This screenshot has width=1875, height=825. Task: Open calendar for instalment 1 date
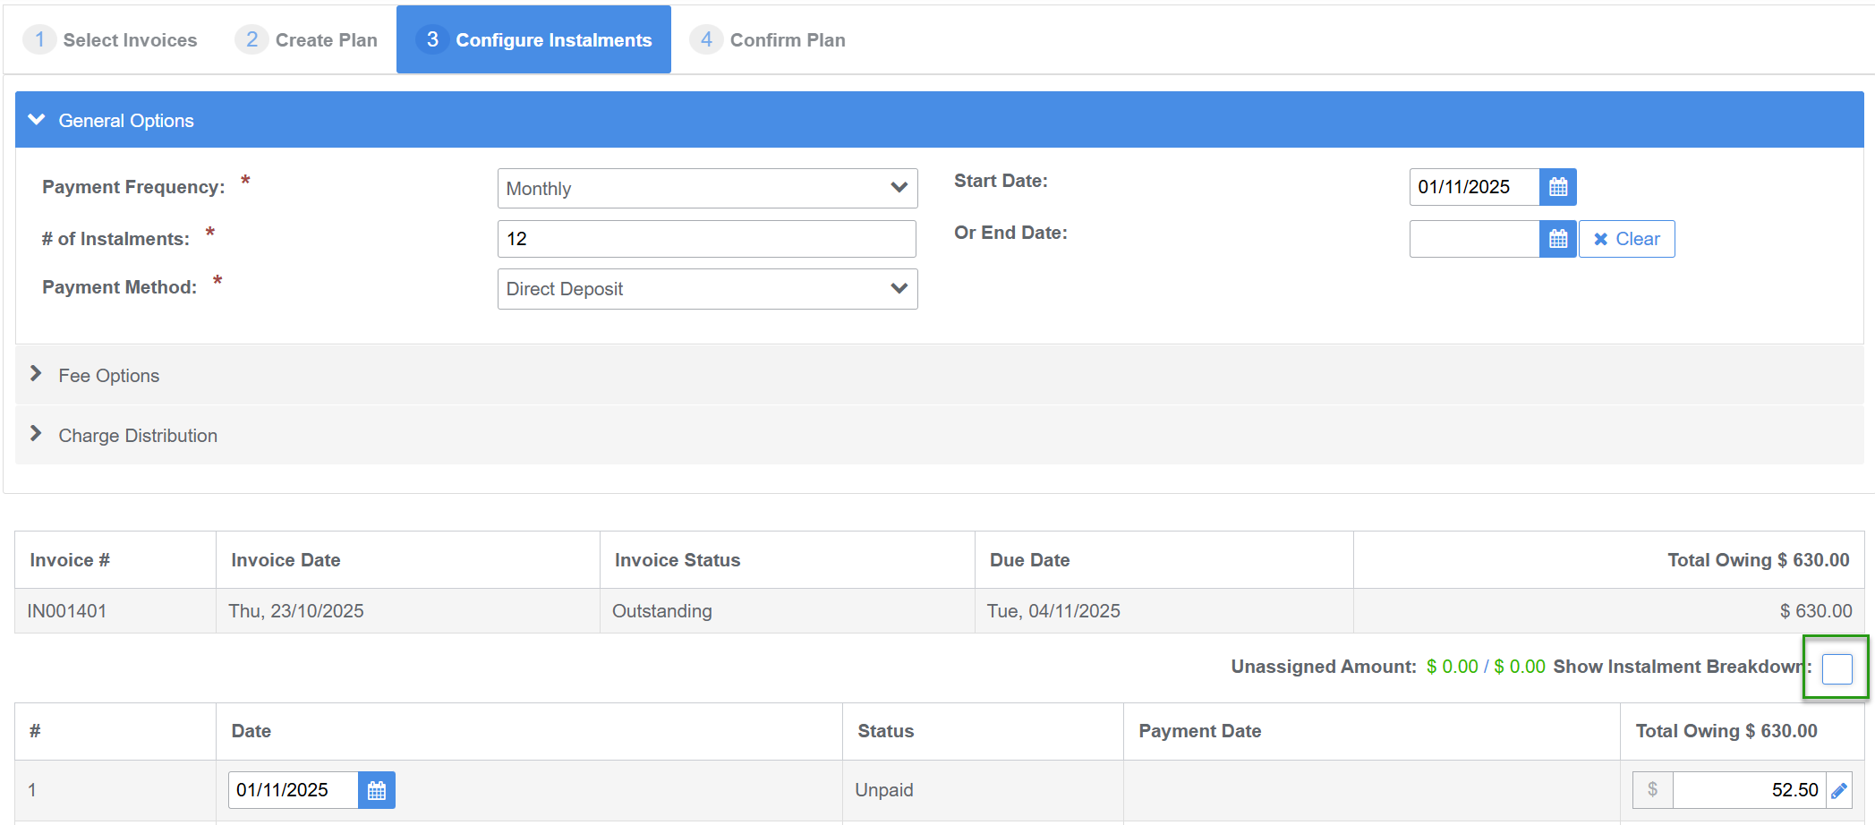(x=377, y=790)
